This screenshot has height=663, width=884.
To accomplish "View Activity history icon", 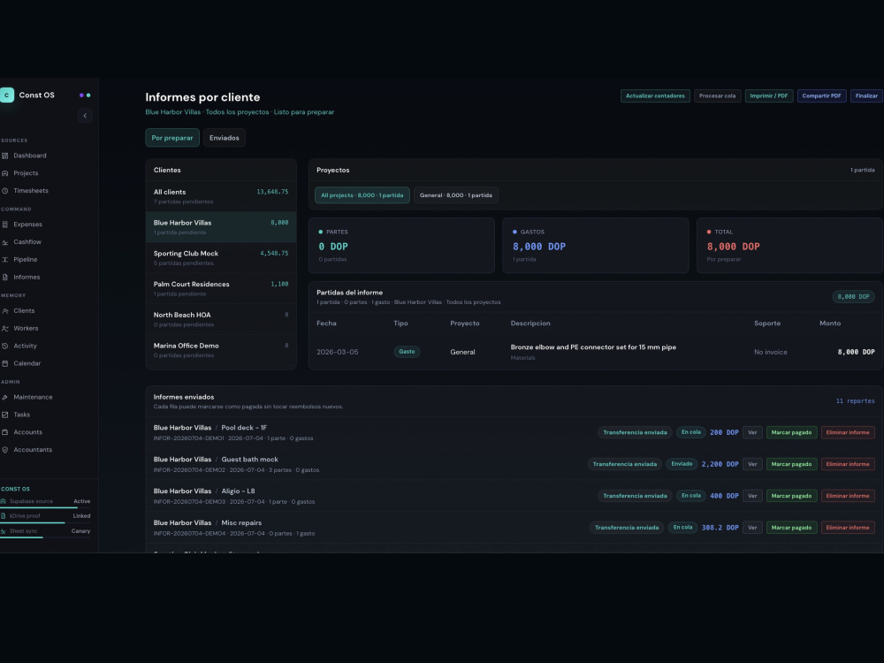I will pos(5,346).
